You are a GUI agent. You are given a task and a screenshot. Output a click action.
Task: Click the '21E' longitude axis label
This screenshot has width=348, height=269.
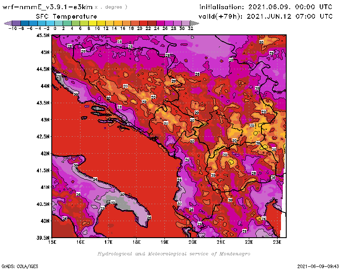pos(221,242)
